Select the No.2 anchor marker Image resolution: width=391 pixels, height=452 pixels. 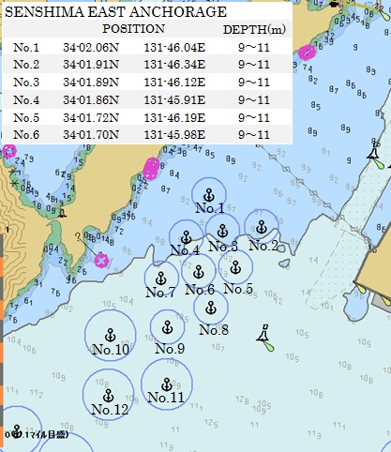pos(262,227)
